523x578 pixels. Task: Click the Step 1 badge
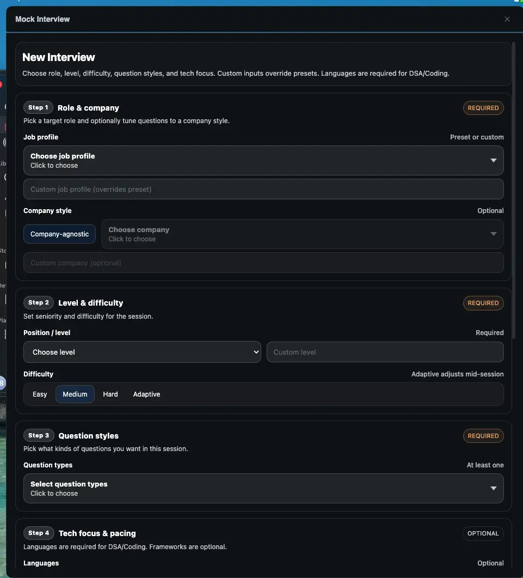(38, 107)
